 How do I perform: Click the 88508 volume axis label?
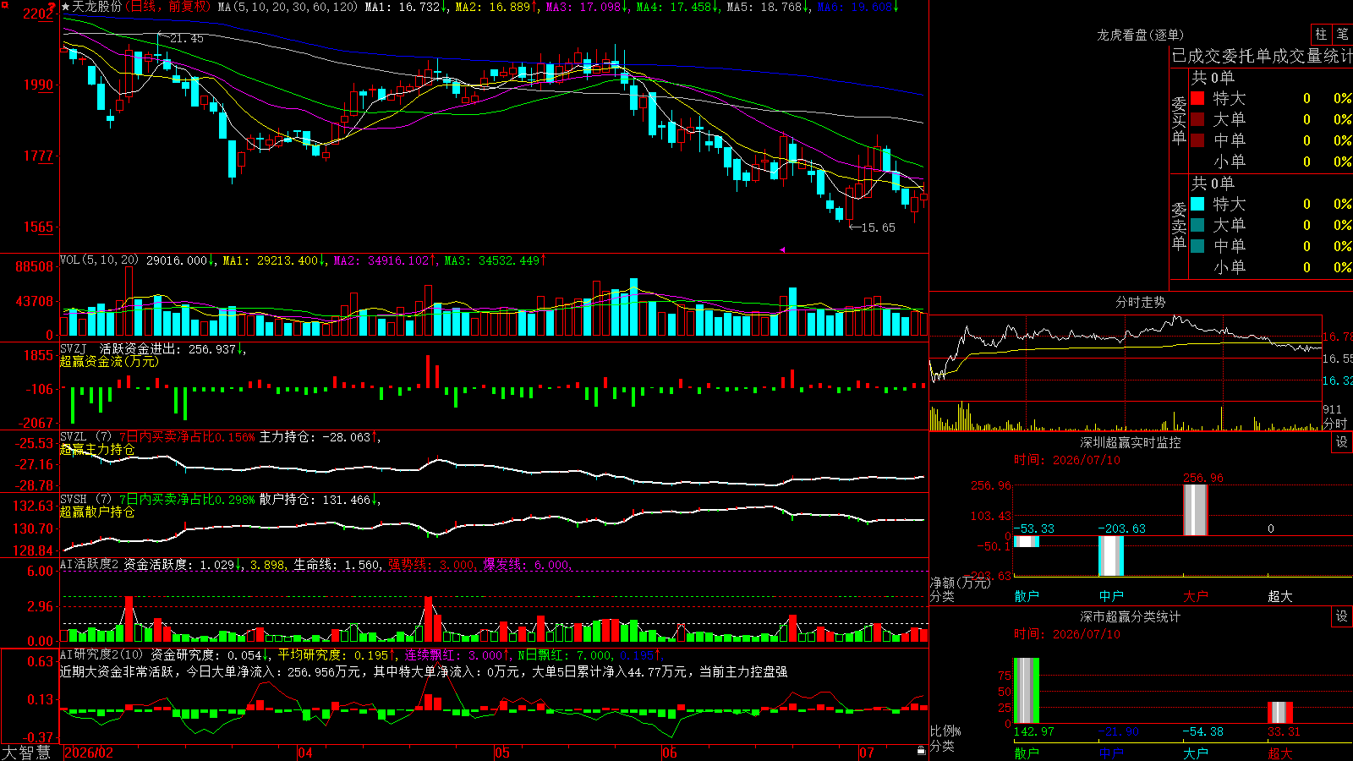tap(35, 266)
